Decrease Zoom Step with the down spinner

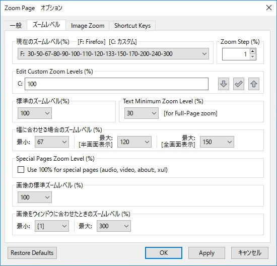(x=253, y=57)
